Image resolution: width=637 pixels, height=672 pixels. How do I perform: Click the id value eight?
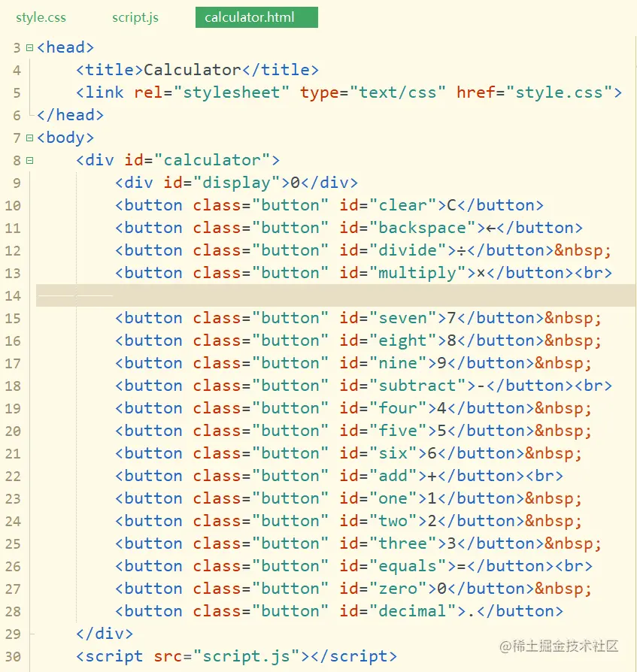pyautogui.click(x=402, y=341)
